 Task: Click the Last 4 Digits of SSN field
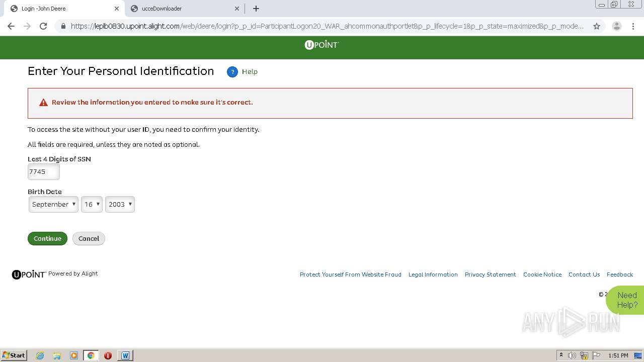click(x=43, y=171)
